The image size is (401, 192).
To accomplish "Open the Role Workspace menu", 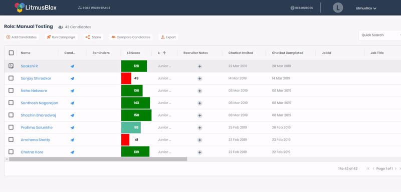I will pos(94,8).
